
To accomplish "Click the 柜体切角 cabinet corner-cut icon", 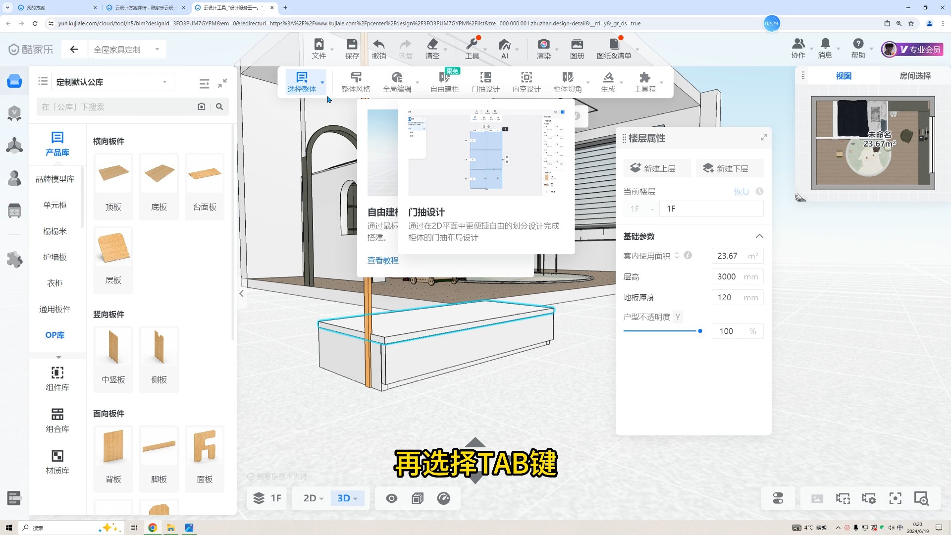I will click(x=567, y=78).
